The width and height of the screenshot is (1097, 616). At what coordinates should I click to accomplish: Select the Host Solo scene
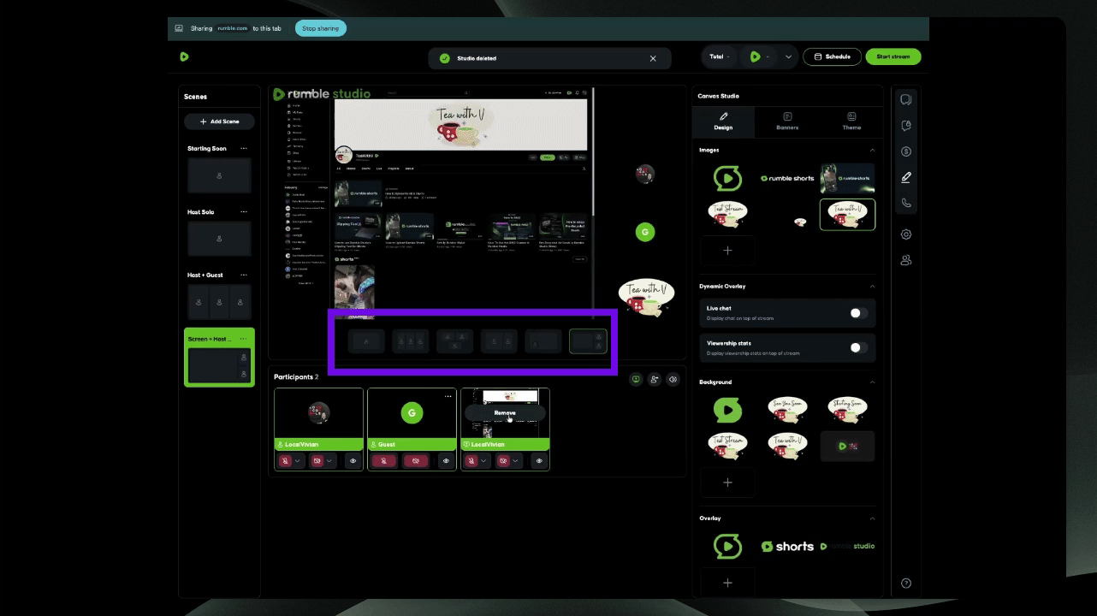[x=219, y=239]
